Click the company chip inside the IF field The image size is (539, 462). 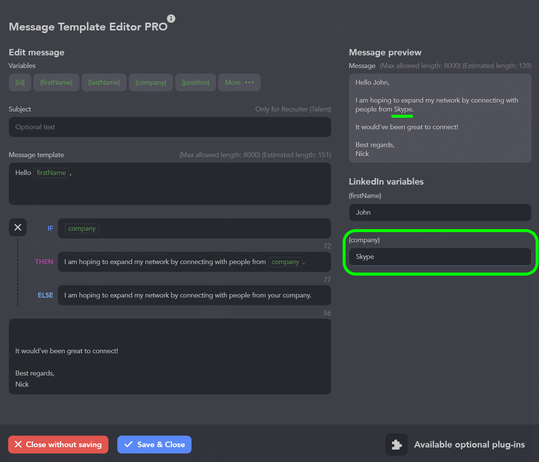[82, 228]
